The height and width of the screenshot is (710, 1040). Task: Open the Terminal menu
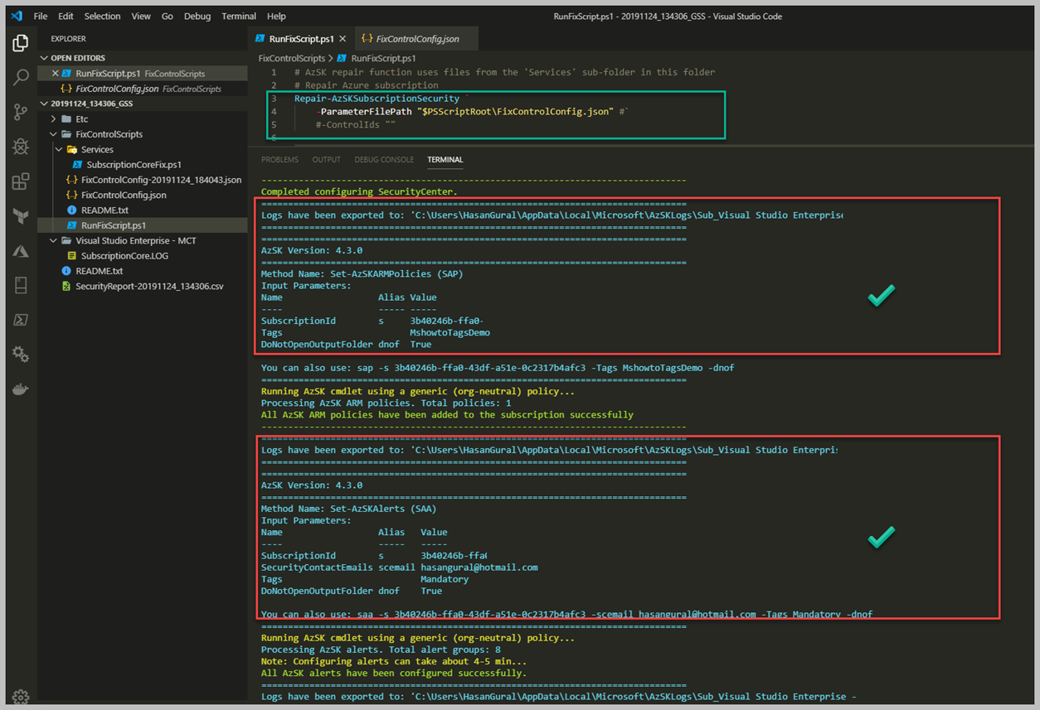pyautogui.click(x=239, y=16)
